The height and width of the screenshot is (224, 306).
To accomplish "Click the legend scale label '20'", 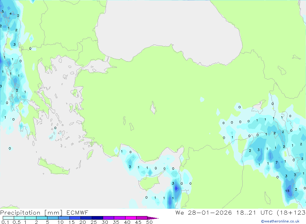I will point(83,222).
